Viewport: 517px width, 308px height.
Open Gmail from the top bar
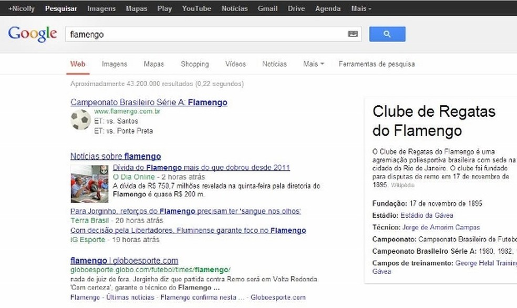tap(267, 8)
